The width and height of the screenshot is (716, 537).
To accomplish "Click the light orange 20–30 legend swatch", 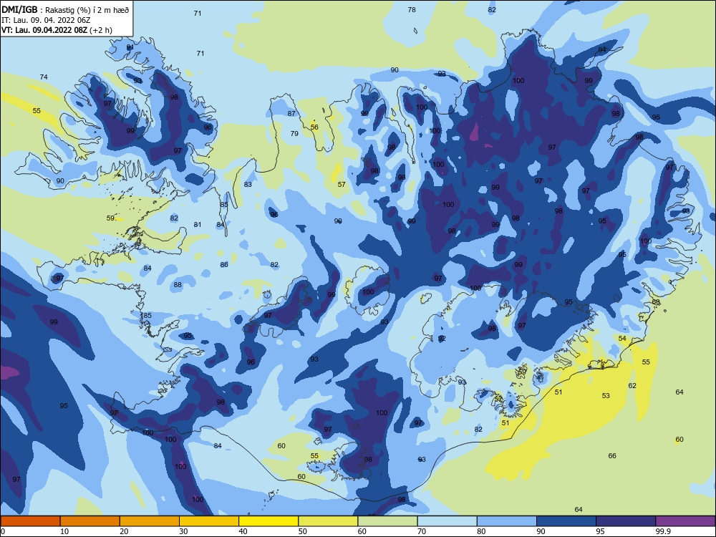I will click(x=150, y=521).
